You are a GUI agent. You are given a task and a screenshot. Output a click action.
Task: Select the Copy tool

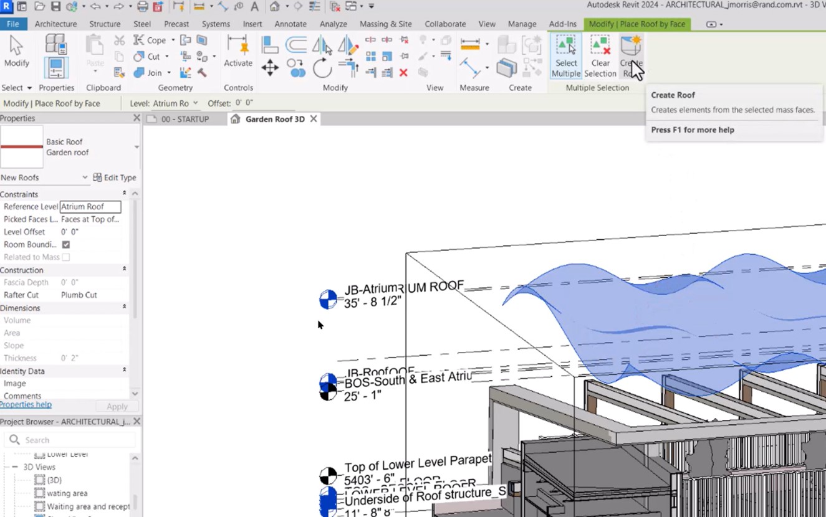pos(296,68)
